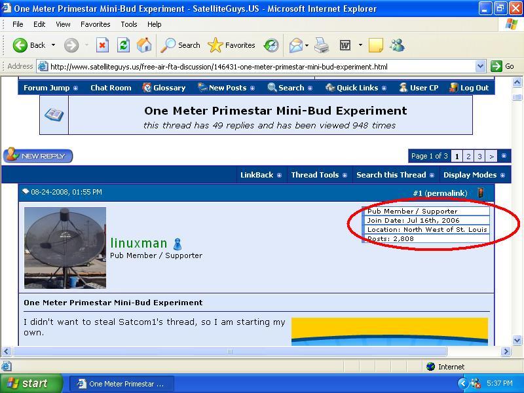Image resolution: width=524 pixels, height=393 pixels.
Task: Click the horizontal scrollbar thumb
Action: click(x=229, y=351)
